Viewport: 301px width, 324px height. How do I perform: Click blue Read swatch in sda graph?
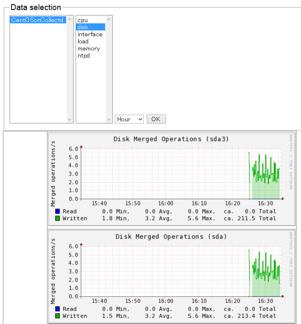(58, 309)
